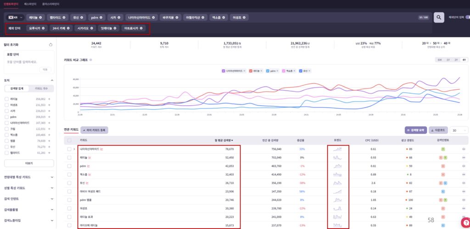Click the filter reset refresh icon

click(x=51, y=45)
